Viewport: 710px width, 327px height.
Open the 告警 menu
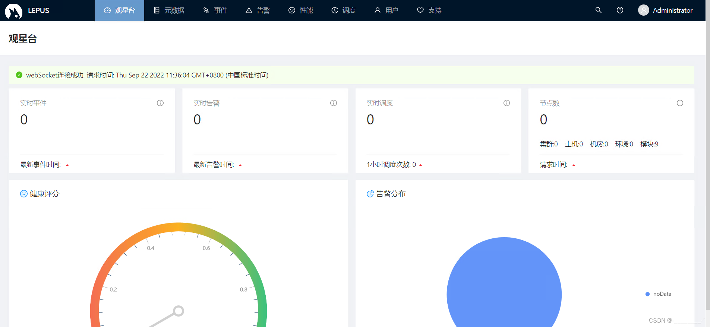[x=258, y=10]
